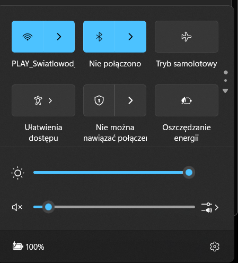Viewport: 238px width, 263px height.
Task: Open the Ułatwienia dostępu accessibility tile
Action: tap(43, 100)
